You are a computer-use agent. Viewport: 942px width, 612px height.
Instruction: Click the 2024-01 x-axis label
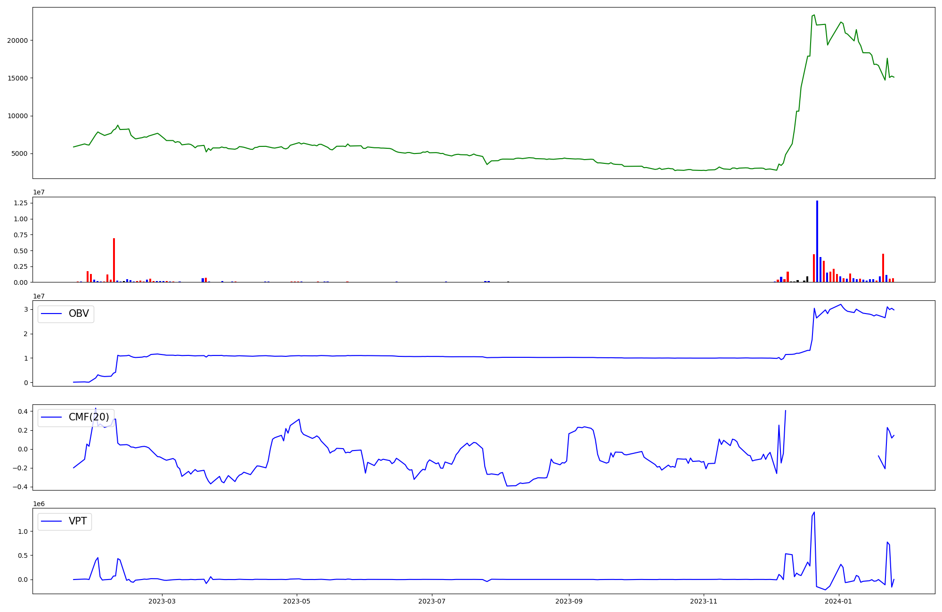pos(839,601)
